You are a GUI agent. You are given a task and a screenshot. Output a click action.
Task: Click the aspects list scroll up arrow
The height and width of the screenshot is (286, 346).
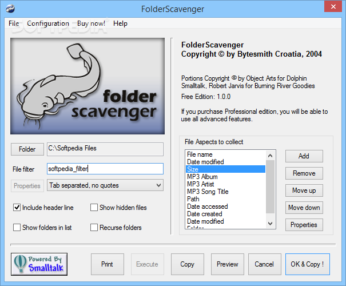(x=270, y=156)
